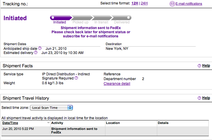Click the Shipment Travel History help icon
The width and height of the screenshot is (212, 140).
[x=199, y=98]
